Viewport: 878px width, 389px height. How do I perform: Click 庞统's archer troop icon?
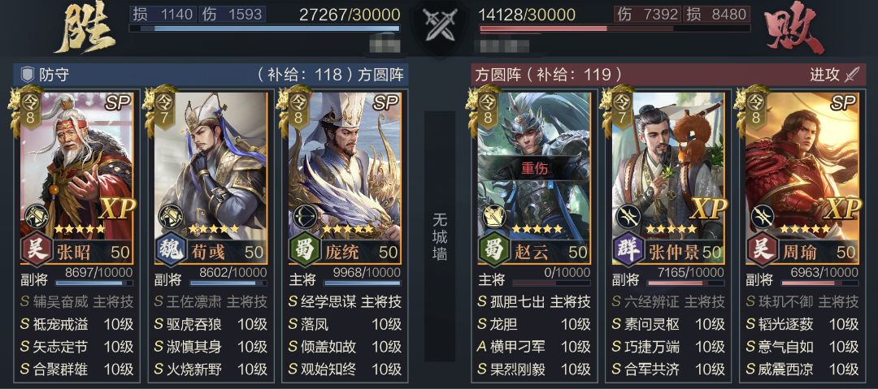[305, 215]
